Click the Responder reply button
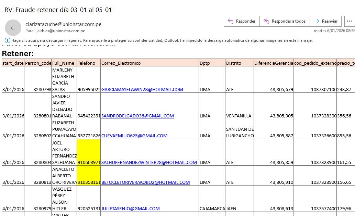 coord(242,21)
